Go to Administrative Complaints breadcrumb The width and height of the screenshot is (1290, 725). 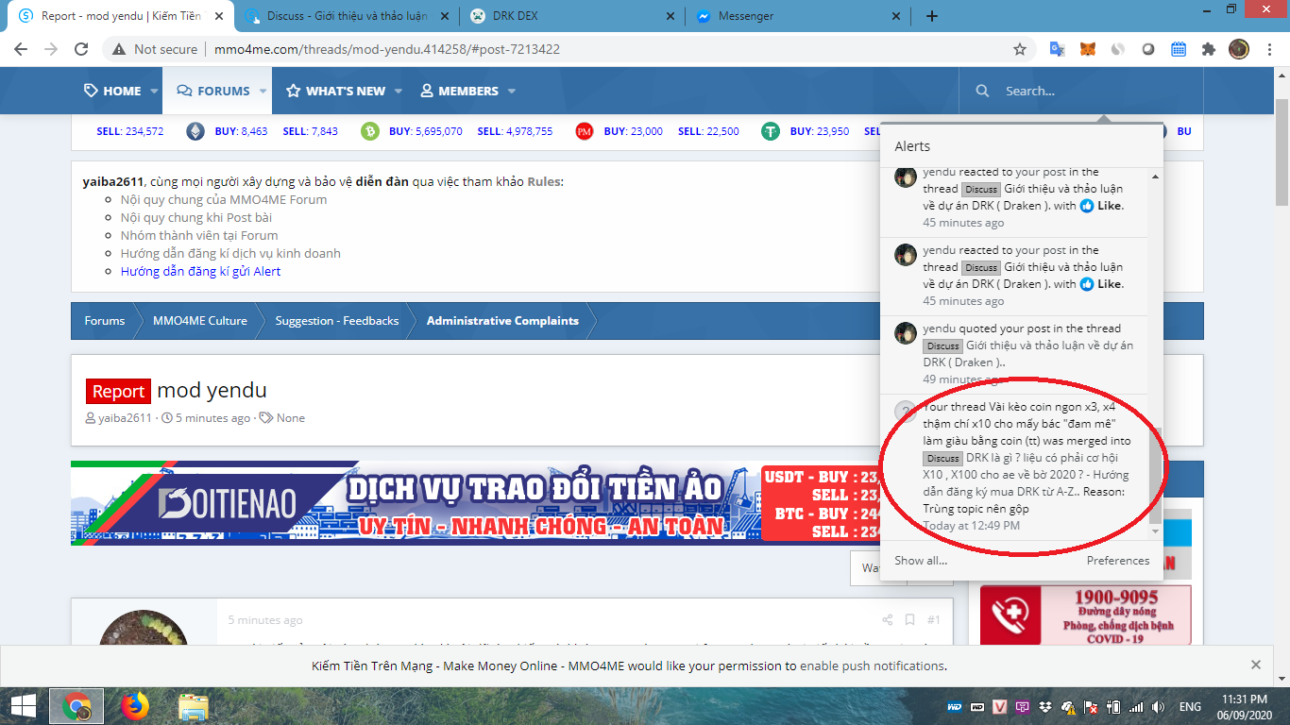pyautogui.click(x=502, y=321)
